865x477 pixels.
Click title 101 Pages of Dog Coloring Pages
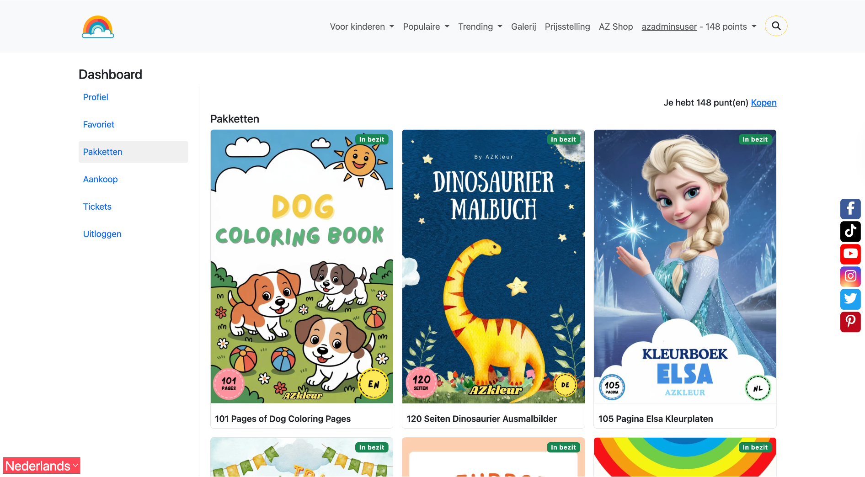(x=283, y=419)
